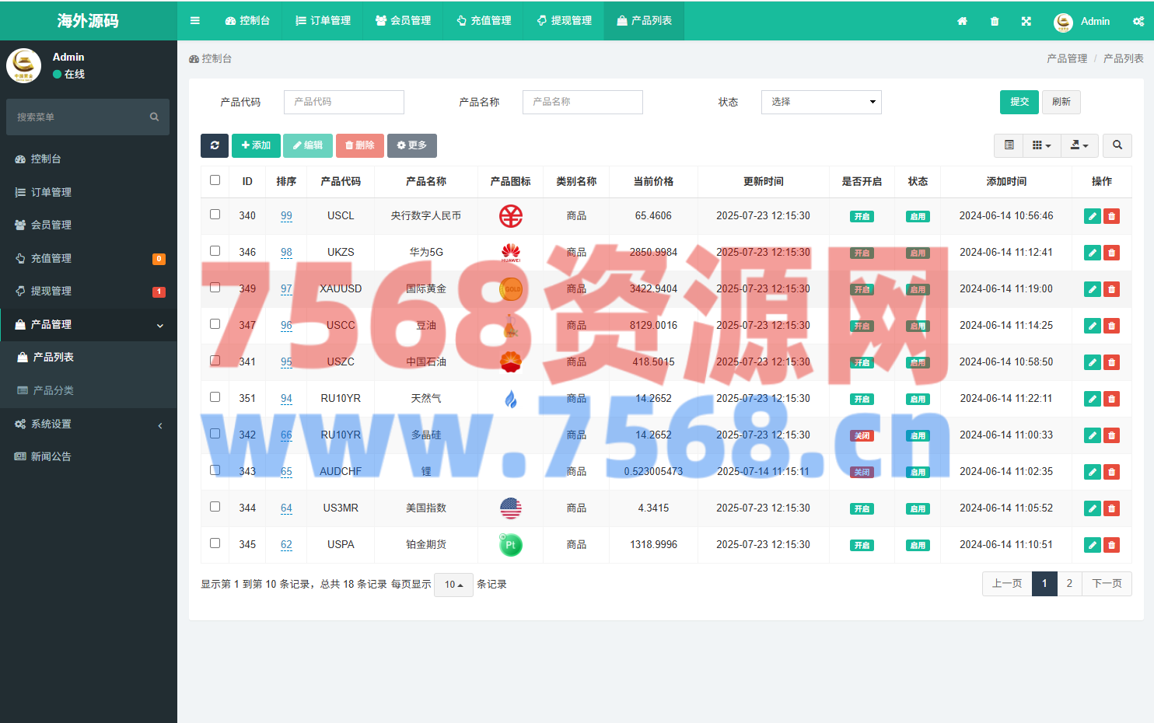The image size is (1154, 723).
Task: Click the trash icon in the top header
Action: coord(994,21)
